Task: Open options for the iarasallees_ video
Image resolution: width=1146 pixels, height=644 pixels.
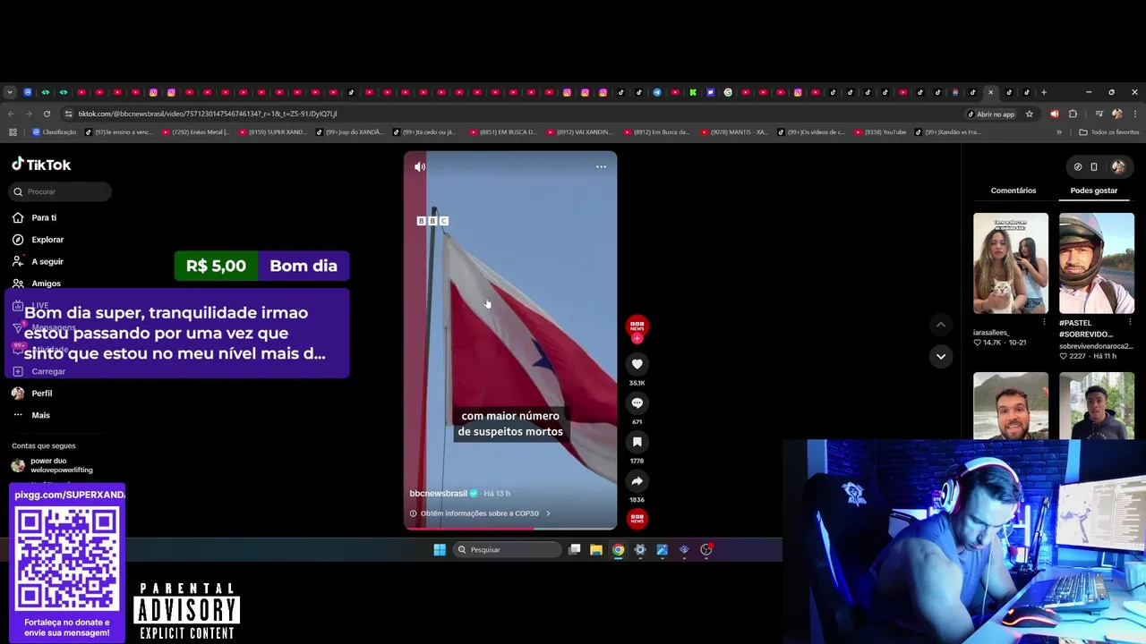Action: [1044, 322]
